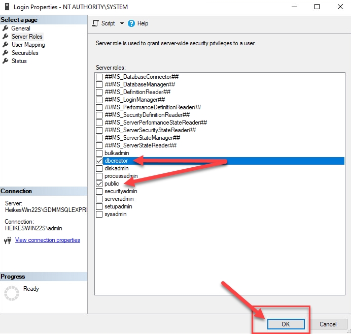
Task: Switch to the User Mapping page
Action: point(28,45)
